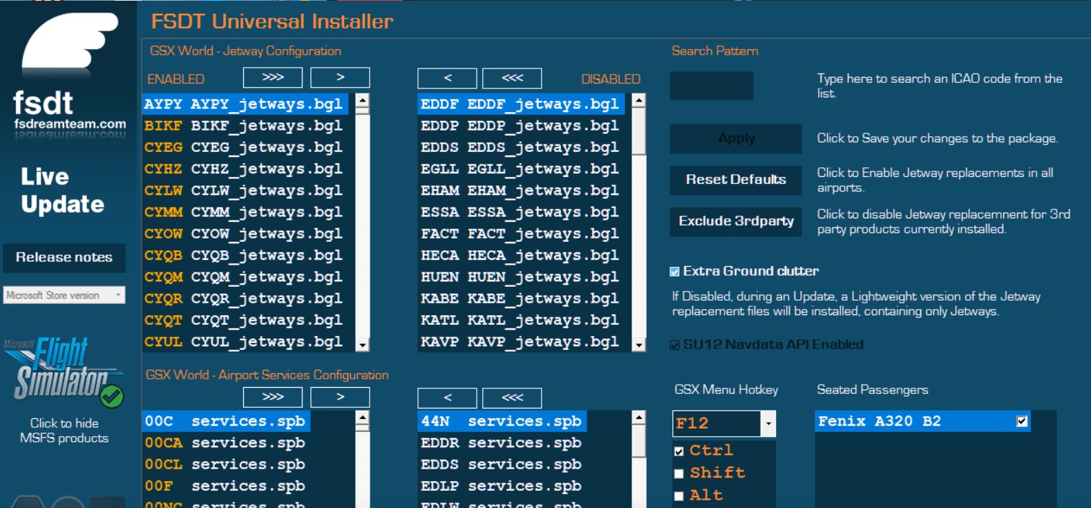Screen dimensions: 1091x508
Task: Select 00CA services.spb entry
Action: click(x=227, y=443)
